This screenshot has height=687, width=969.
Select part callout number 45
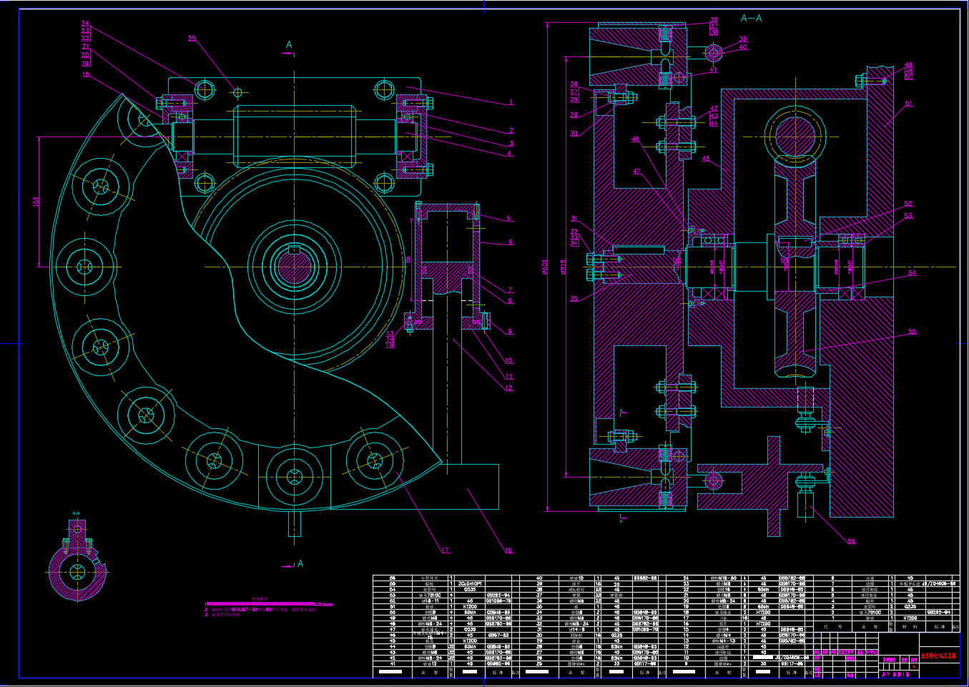[x=706, y=159]
